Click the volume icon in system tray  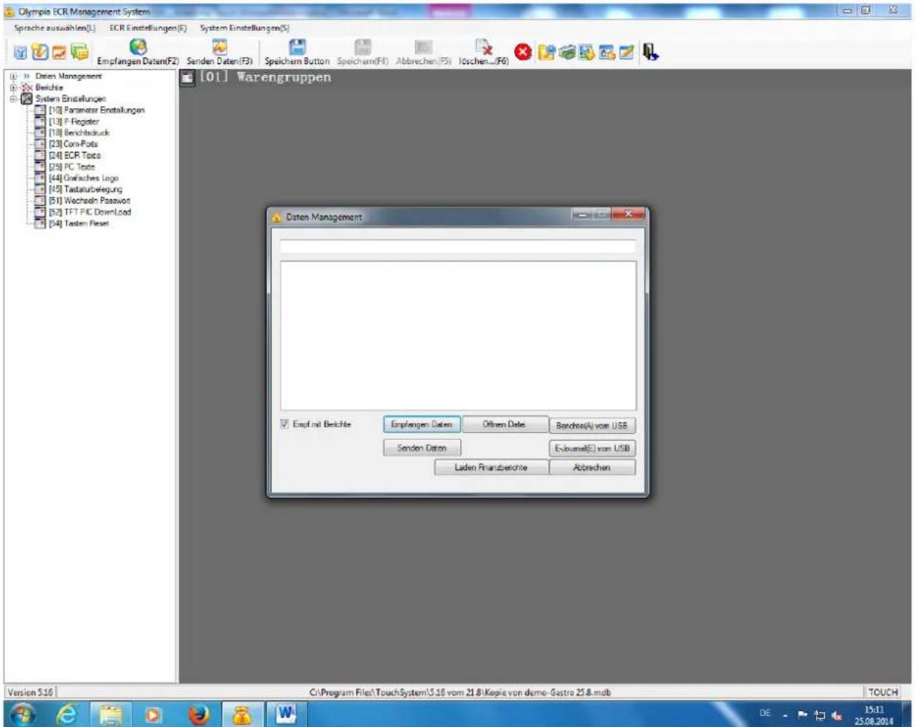click(x=836, y=714)
